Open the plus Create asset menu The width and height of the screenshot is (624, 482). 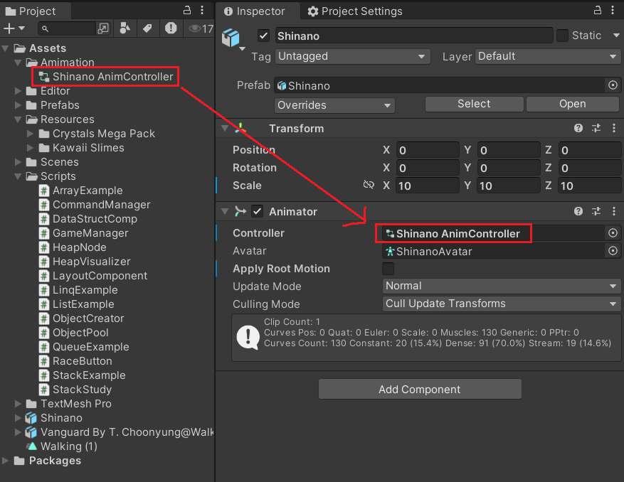[14, 28]
